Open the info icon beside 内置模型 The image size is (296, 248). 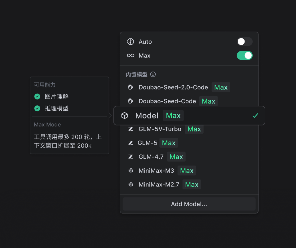click(153, 74)
